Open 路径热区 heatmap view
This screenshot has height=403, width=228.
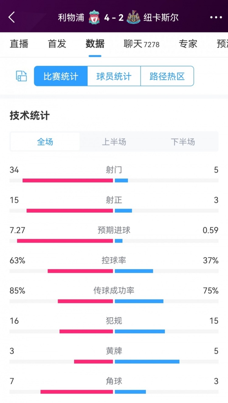pos(168,76)
